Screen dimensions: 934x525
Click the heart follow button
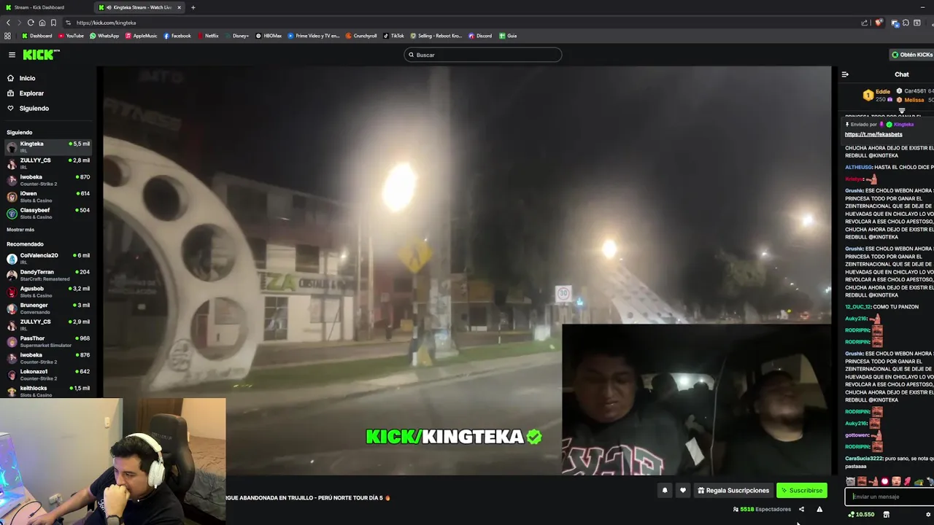tap(683, 491)
